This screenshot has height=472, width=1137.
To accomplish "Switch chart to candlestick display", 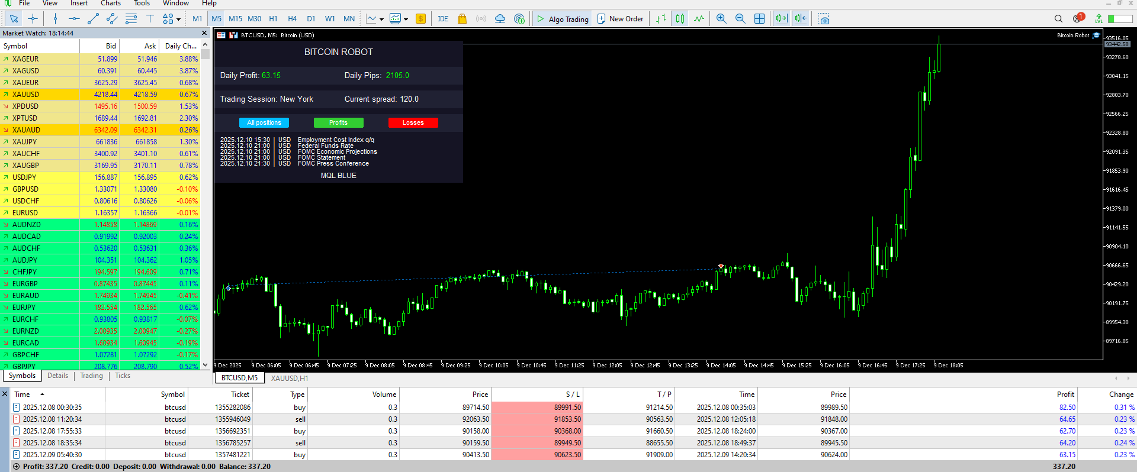I will tap(680, 19).
